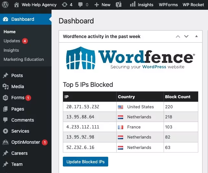The image size is (208, 173).
Task: Go to Comments in the sidebar
Action: pos(23,120)
